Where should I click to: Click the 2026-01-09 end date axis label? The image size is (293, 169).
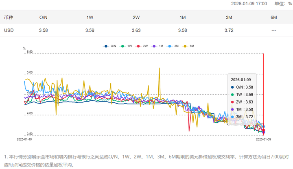[x=263, y=139]
